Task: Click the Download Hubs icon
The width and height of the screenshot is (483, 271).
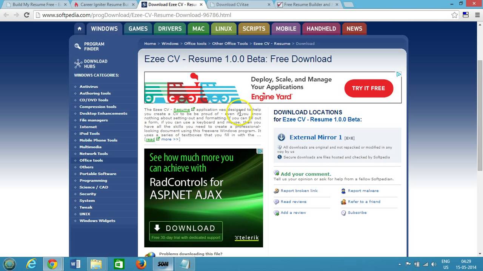Action: point(78,64)
